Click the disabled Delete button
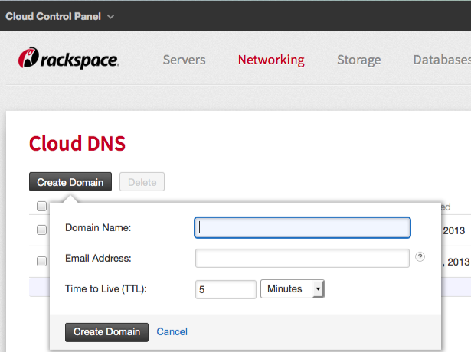The height and width of the screenshot is (352, 471). coord(142,182)
